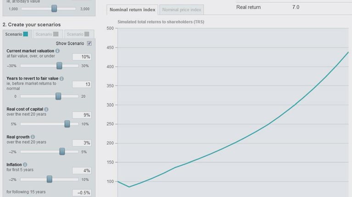Open the third greyed Scenario tab
352x197 pixels.
coord(77,34)
